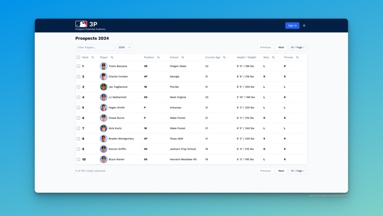Select the JJ Wetherholt row checkbox

coord(78,97)
